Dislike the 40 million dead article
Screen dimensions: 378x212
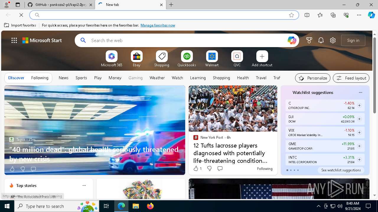pyautogui.click(x=23, y=169)
